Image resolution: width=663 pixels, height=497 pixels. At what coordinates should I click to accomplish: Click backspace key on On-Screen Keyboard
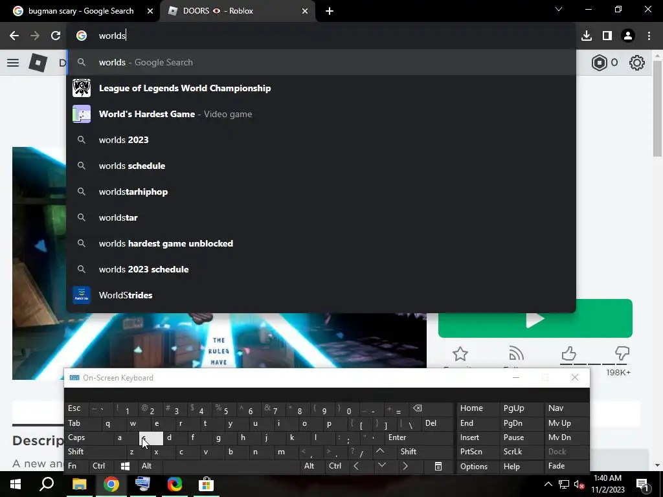[432, 409]
